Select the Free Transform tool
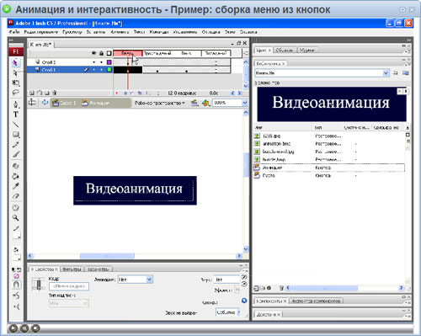Viewport: 421px width, 336px height. click(x=15, y=83)
